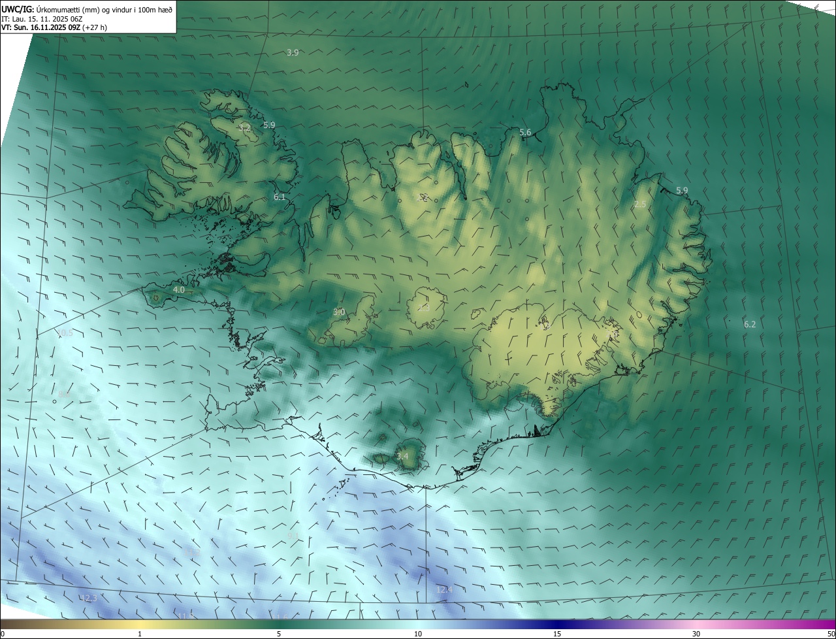Click the 50 tick on the color scale
Image resolution: width=836 pixels, height=639 pixels.
pyautogui.click(x=831, y=634)
